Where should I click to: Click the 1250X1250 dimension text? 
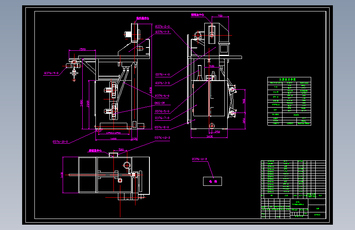coord(113,133)
